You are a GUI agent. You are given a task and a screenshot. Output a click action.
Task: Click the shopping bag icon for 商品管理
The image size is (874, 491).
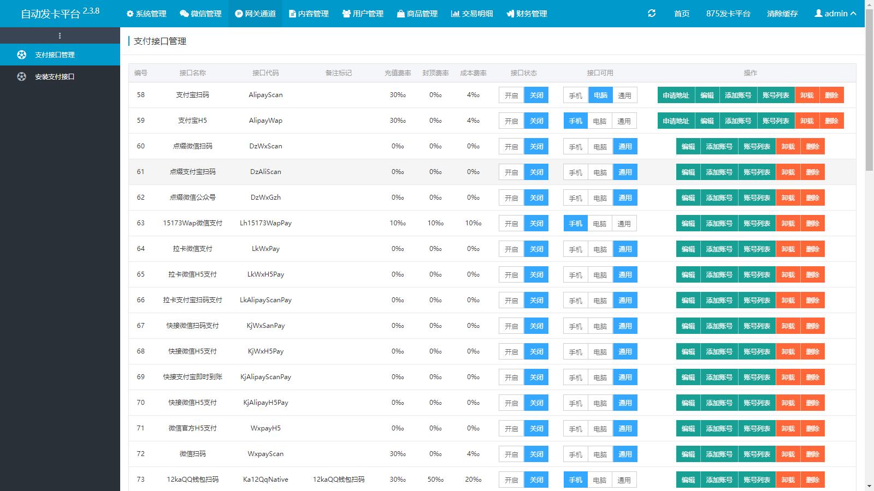coord(401,14)
